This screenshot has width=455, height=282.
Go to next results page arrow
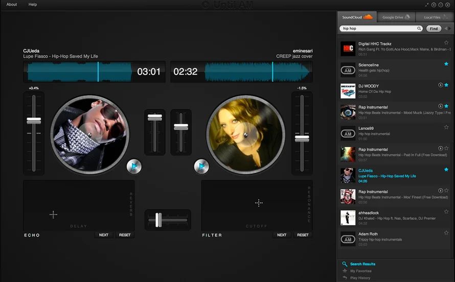tap(450, 29)
